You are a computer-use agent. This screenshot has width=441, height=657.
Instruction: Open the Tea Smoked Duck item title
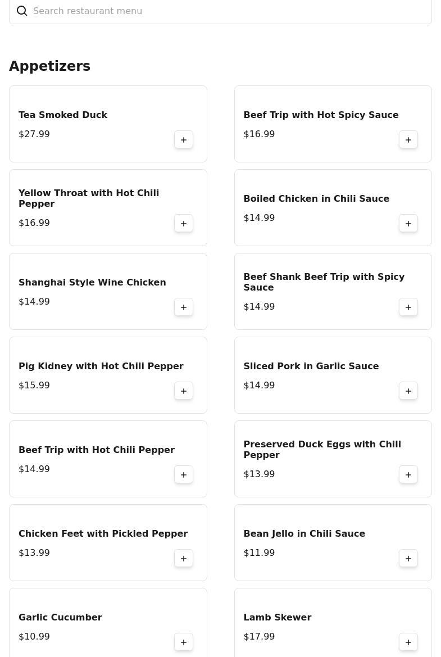tap(63, 115)
